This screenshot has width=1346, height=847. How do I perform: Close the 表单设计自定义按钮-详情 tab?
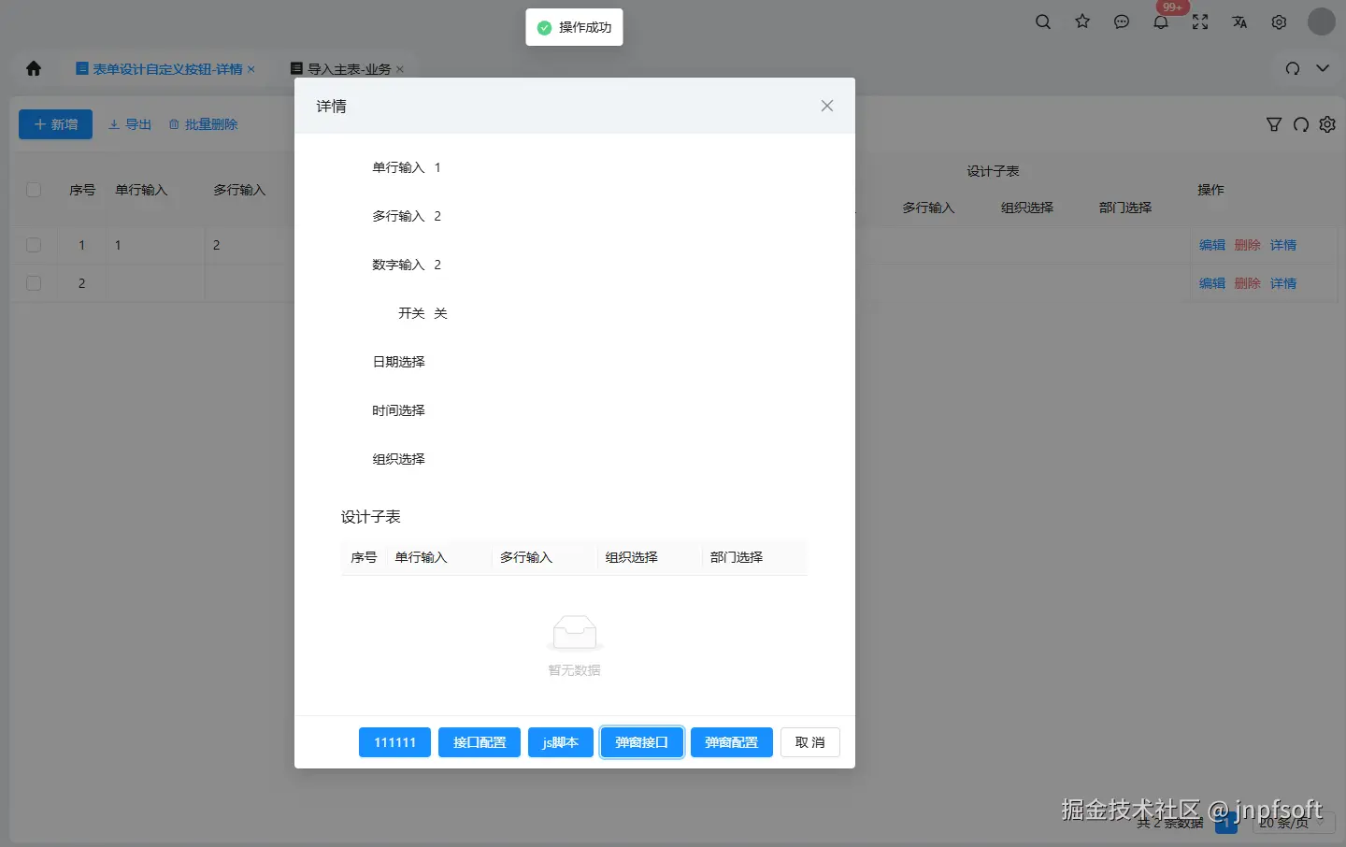pyautogui.click(x=251, y=69)
